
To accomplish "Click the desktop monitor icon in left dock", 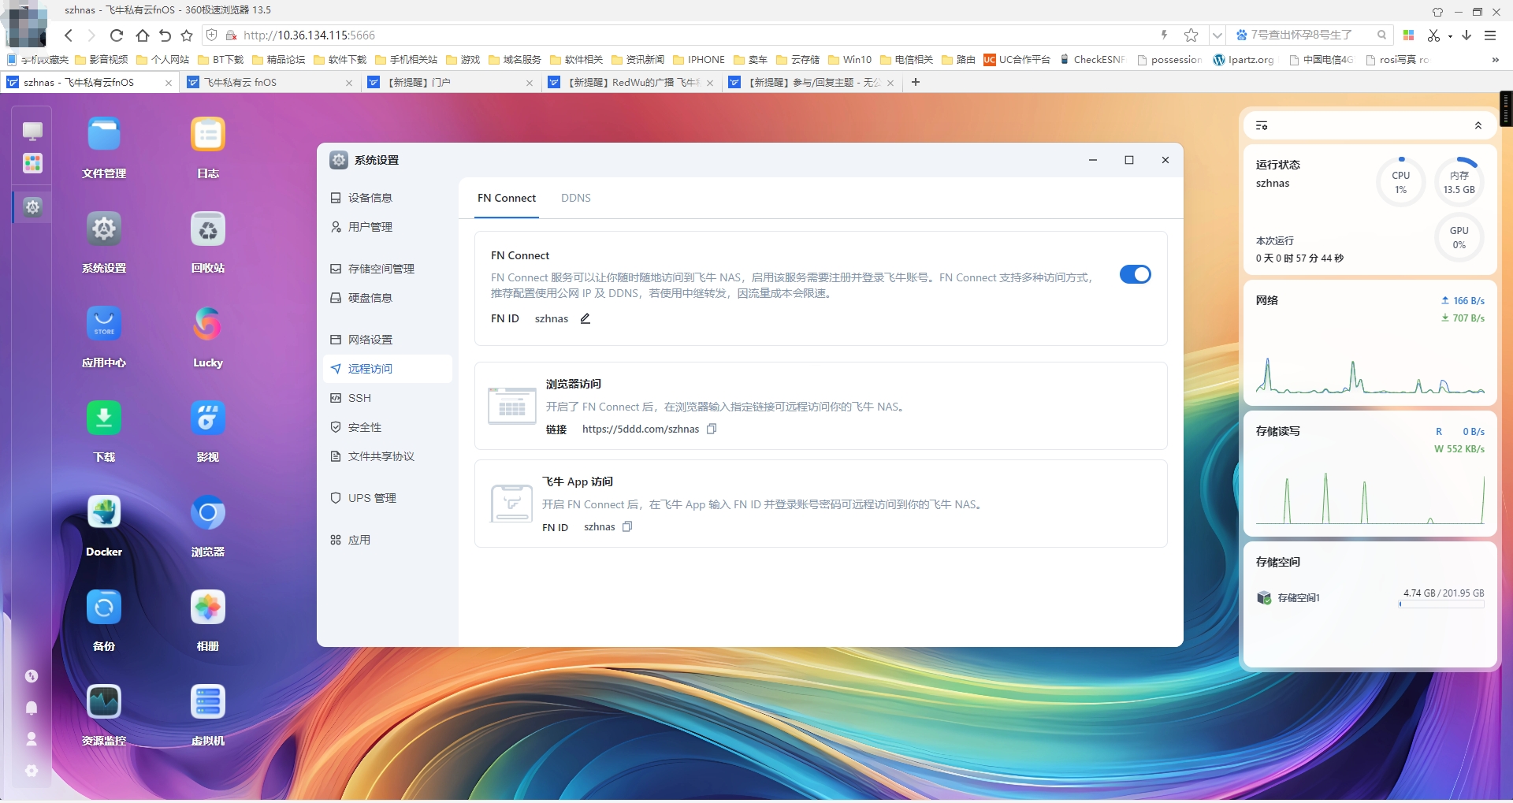I will 32,131.
